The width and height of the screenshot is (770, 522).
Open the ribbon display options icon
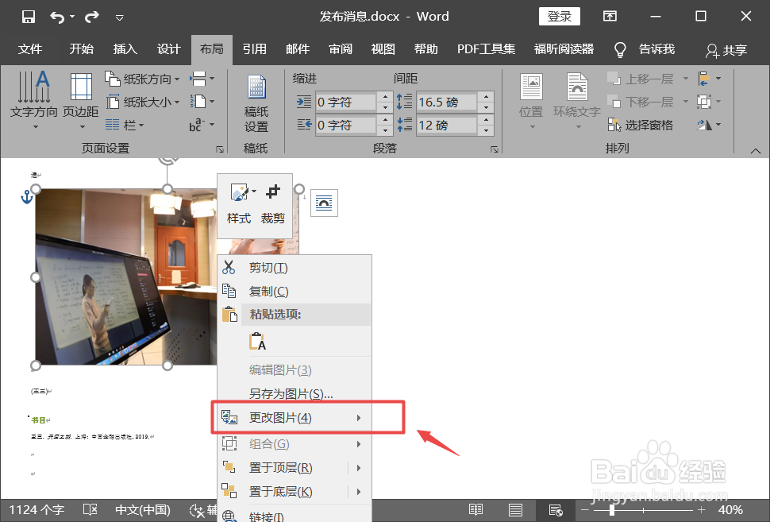610,16
